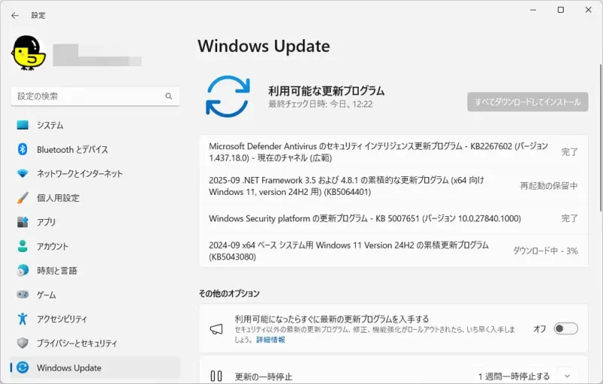Click the Windows Update page title

click(264, 47)
